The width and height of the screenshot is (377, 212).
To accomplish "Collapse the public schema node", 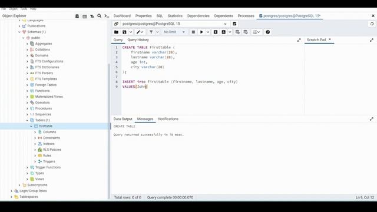I will pyautogui.click(x=24, y=38).
